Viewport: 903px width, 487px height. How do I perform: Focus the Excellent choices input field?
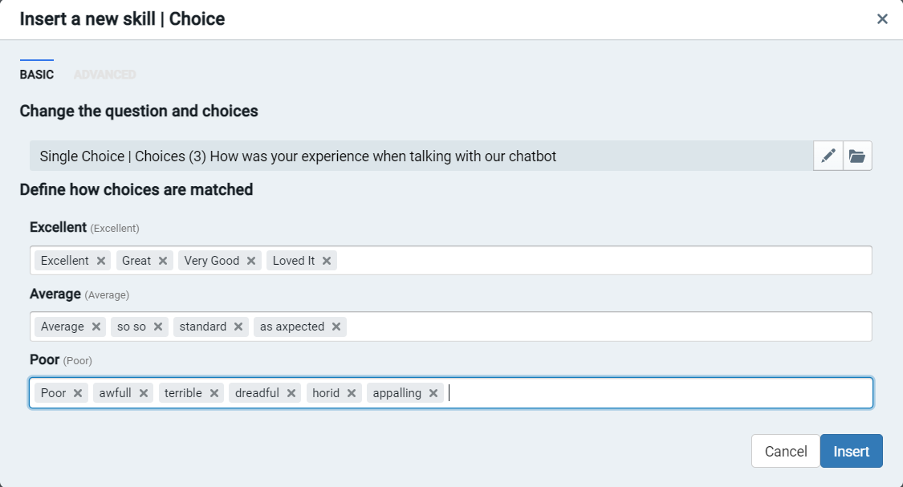tap(602, 261)
